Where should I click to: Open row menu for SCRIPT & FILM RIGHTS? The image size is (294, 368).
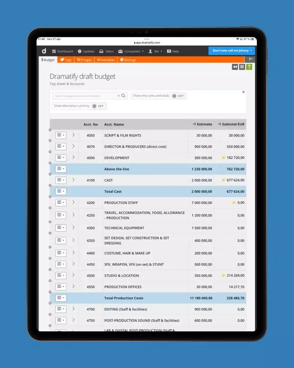point(61,135)
